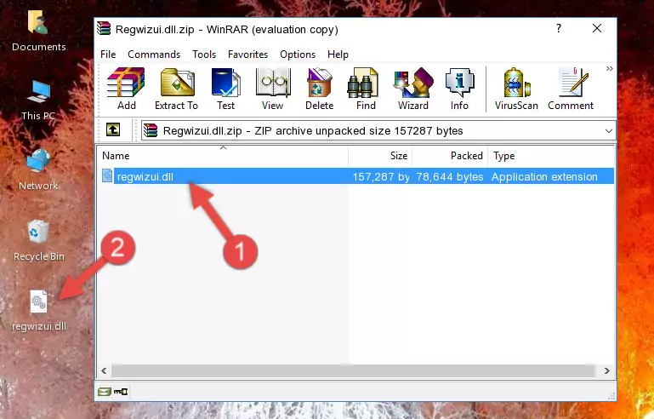This screenshot has width=654, height=419.
Task: Select the This PC desktop icon
Action: pos(38,100)
